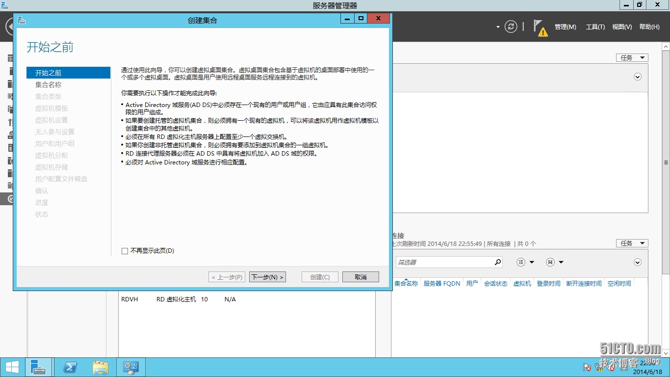Open dropdown arrow next to list criteria icon
The height and width of the screenshot is (377, 670).
[x=532, y=262]
